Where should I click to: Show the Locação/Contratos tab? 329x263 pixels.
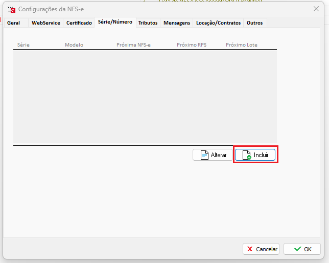tap(218, 23)
